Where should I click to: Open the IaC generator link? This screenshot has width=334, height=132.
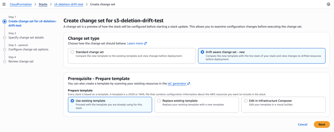[x=177, y=84]
